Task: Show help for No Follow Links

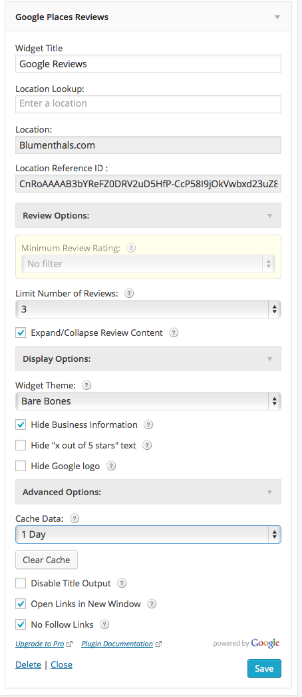Action: point(104,624)
